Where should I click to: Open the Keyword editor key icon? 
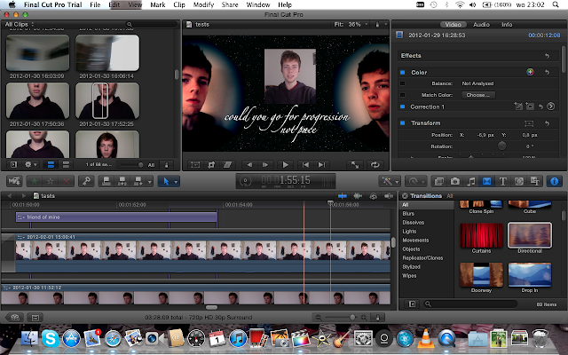coord(86,181)
